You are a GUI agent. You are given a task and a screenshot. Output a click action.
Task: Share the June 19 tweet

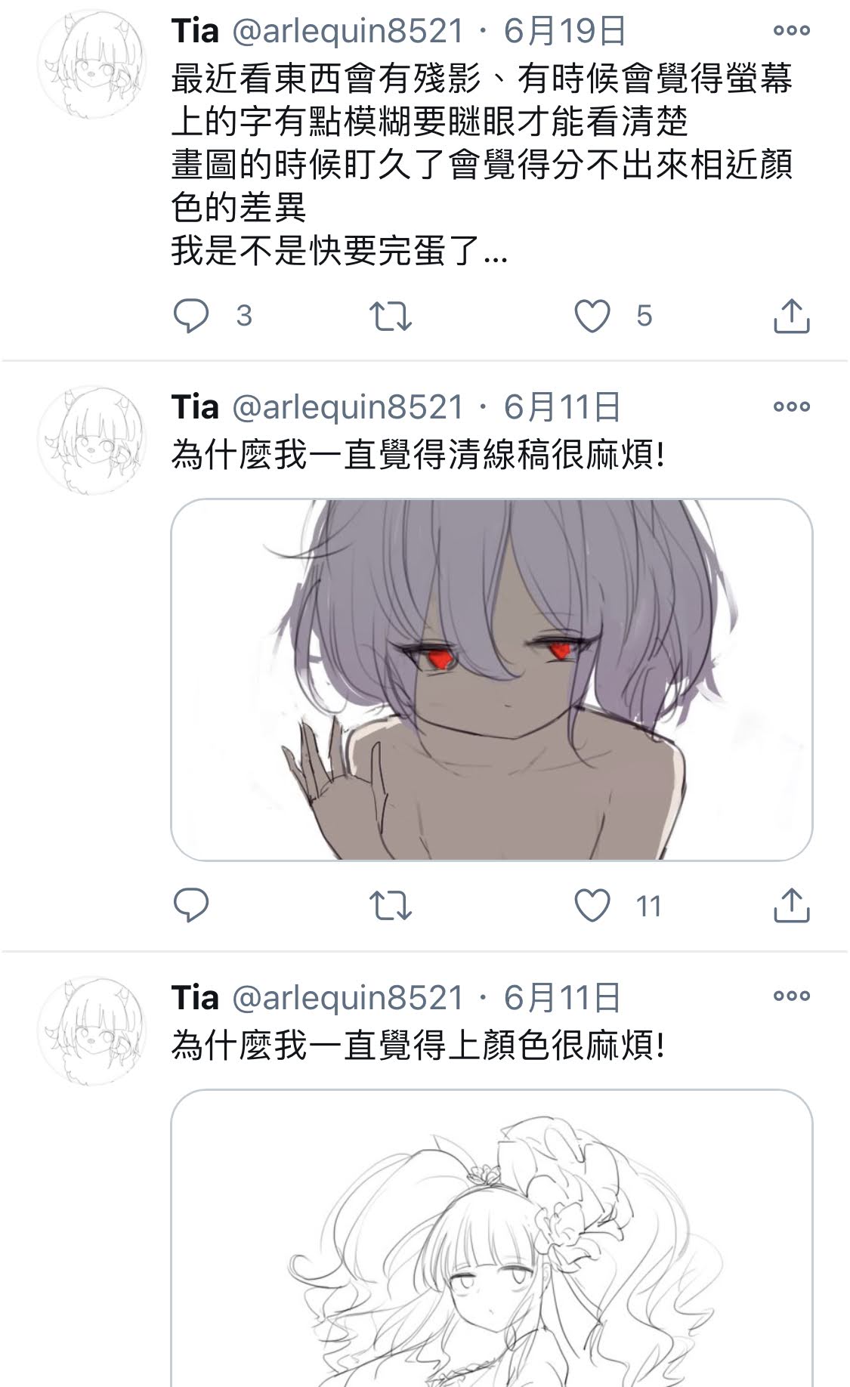click(791, 316)
